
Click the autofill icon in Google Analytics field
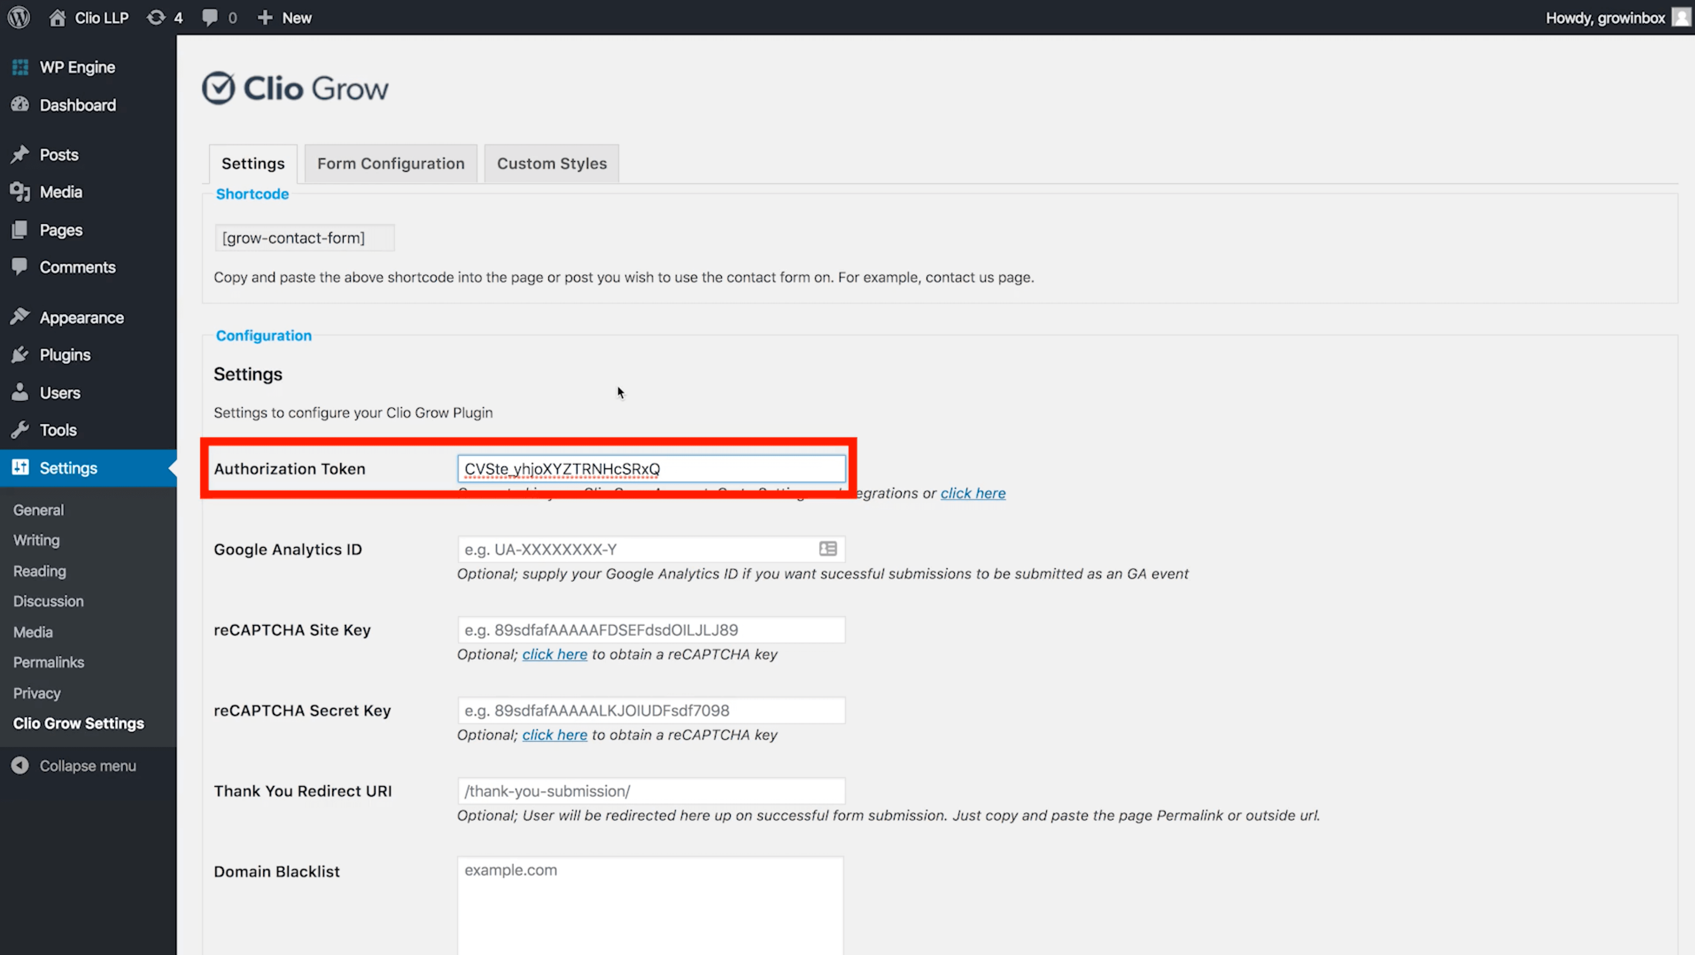(828, 549)
